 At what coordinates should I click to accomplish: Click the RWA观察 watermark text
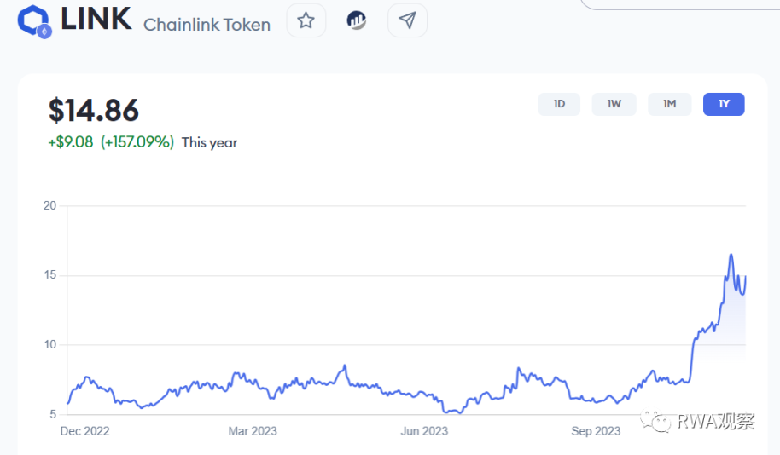point(715,421)
